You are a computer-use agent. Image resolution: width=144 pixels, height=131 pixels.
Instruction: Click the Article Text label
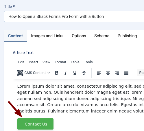click(x=23, y=53)
